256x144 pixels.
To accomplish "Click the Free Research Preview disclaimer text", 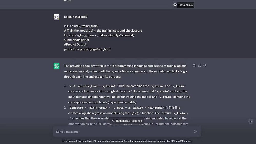I will (x=114, y=141).
